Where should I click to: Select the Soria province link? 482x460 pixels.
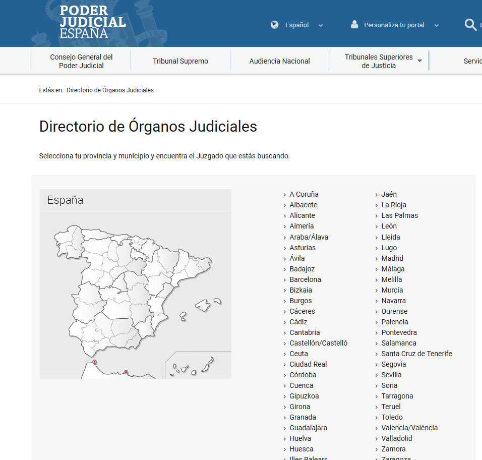coord(389,385)
